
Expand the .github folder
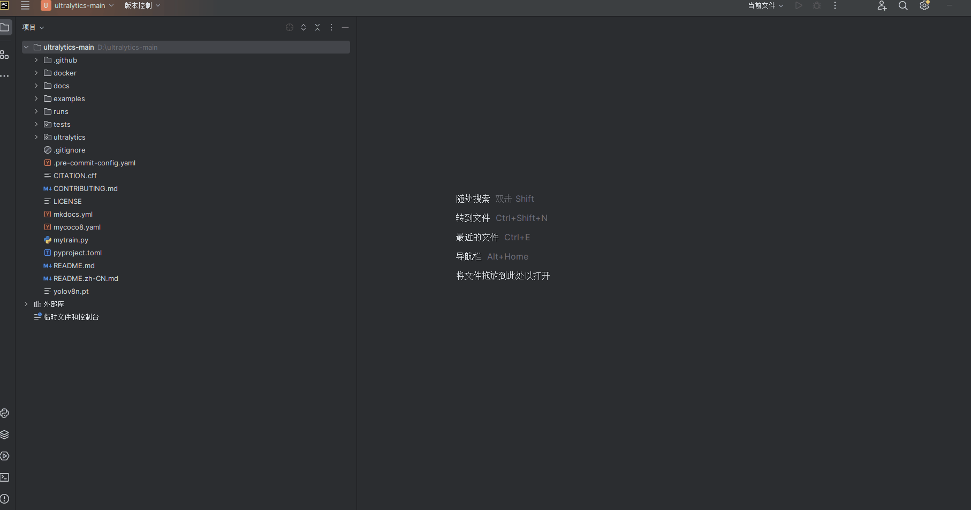point(36,60)
